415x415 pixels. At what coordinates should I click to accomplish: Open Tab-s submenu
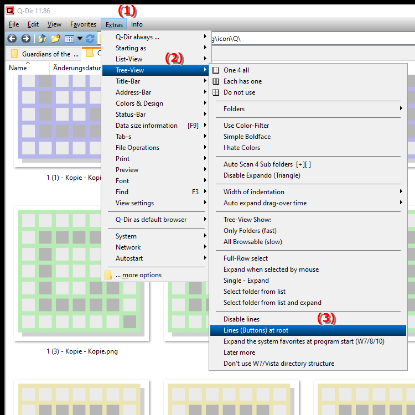pyautogui.click(x=155, y=137)
